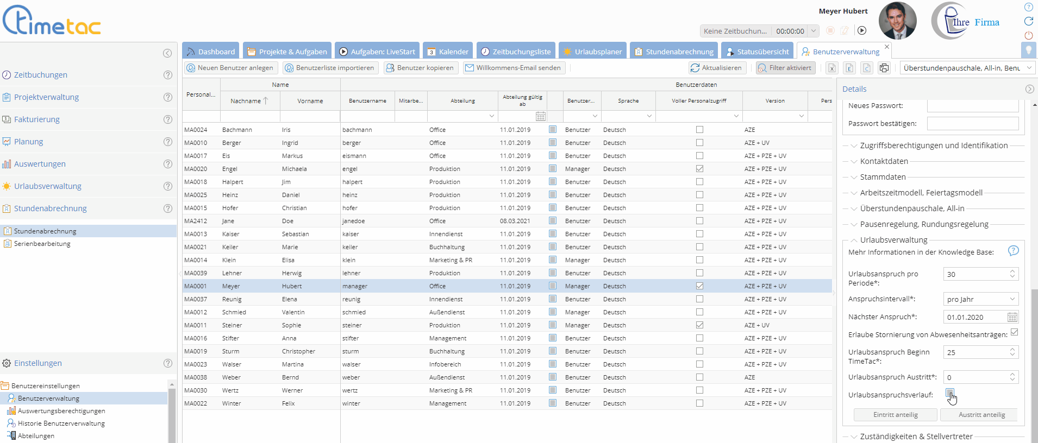Click the Knowledge Base help icon
Image resolution: width=1038 pixels, height=443 pixels.
point(1013,251)
